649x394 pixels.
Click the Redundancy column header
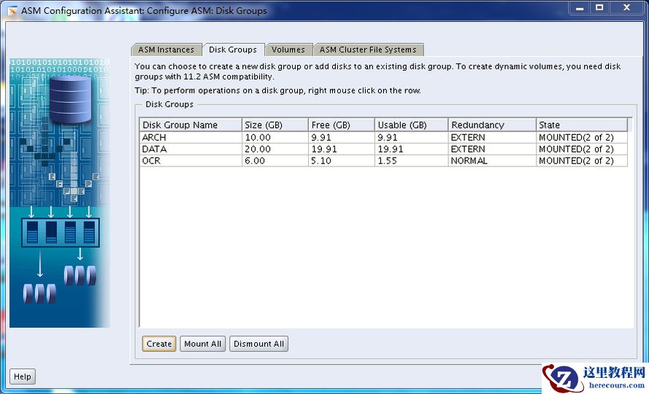pyautogui.click(x=492, y=125)
